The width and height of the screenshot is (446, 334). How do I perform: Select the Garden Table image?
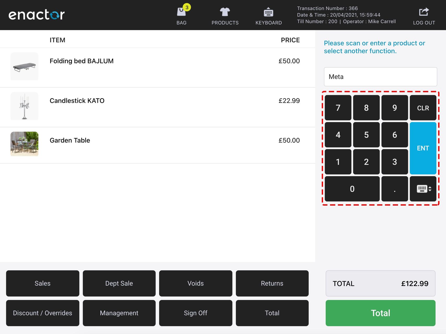click(24, 144)
